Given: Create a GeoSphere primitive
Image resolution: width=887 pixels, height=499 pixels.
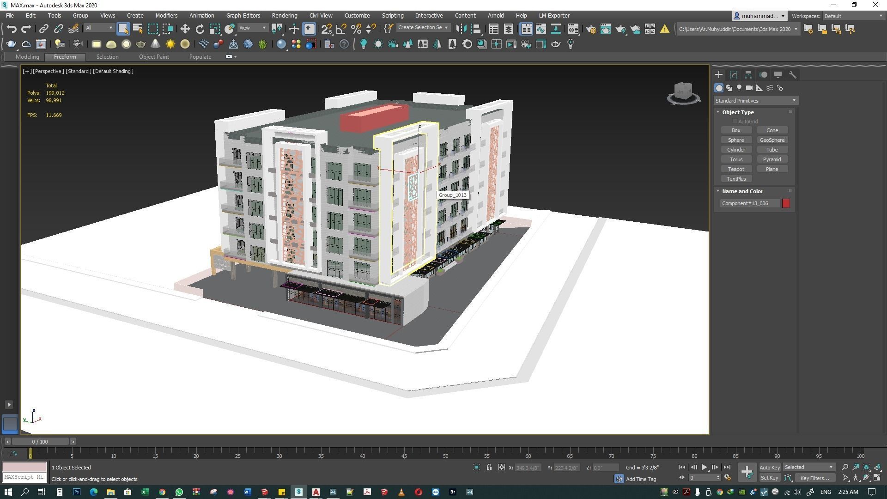Looking at the screenshot, I should coord(772,140).
